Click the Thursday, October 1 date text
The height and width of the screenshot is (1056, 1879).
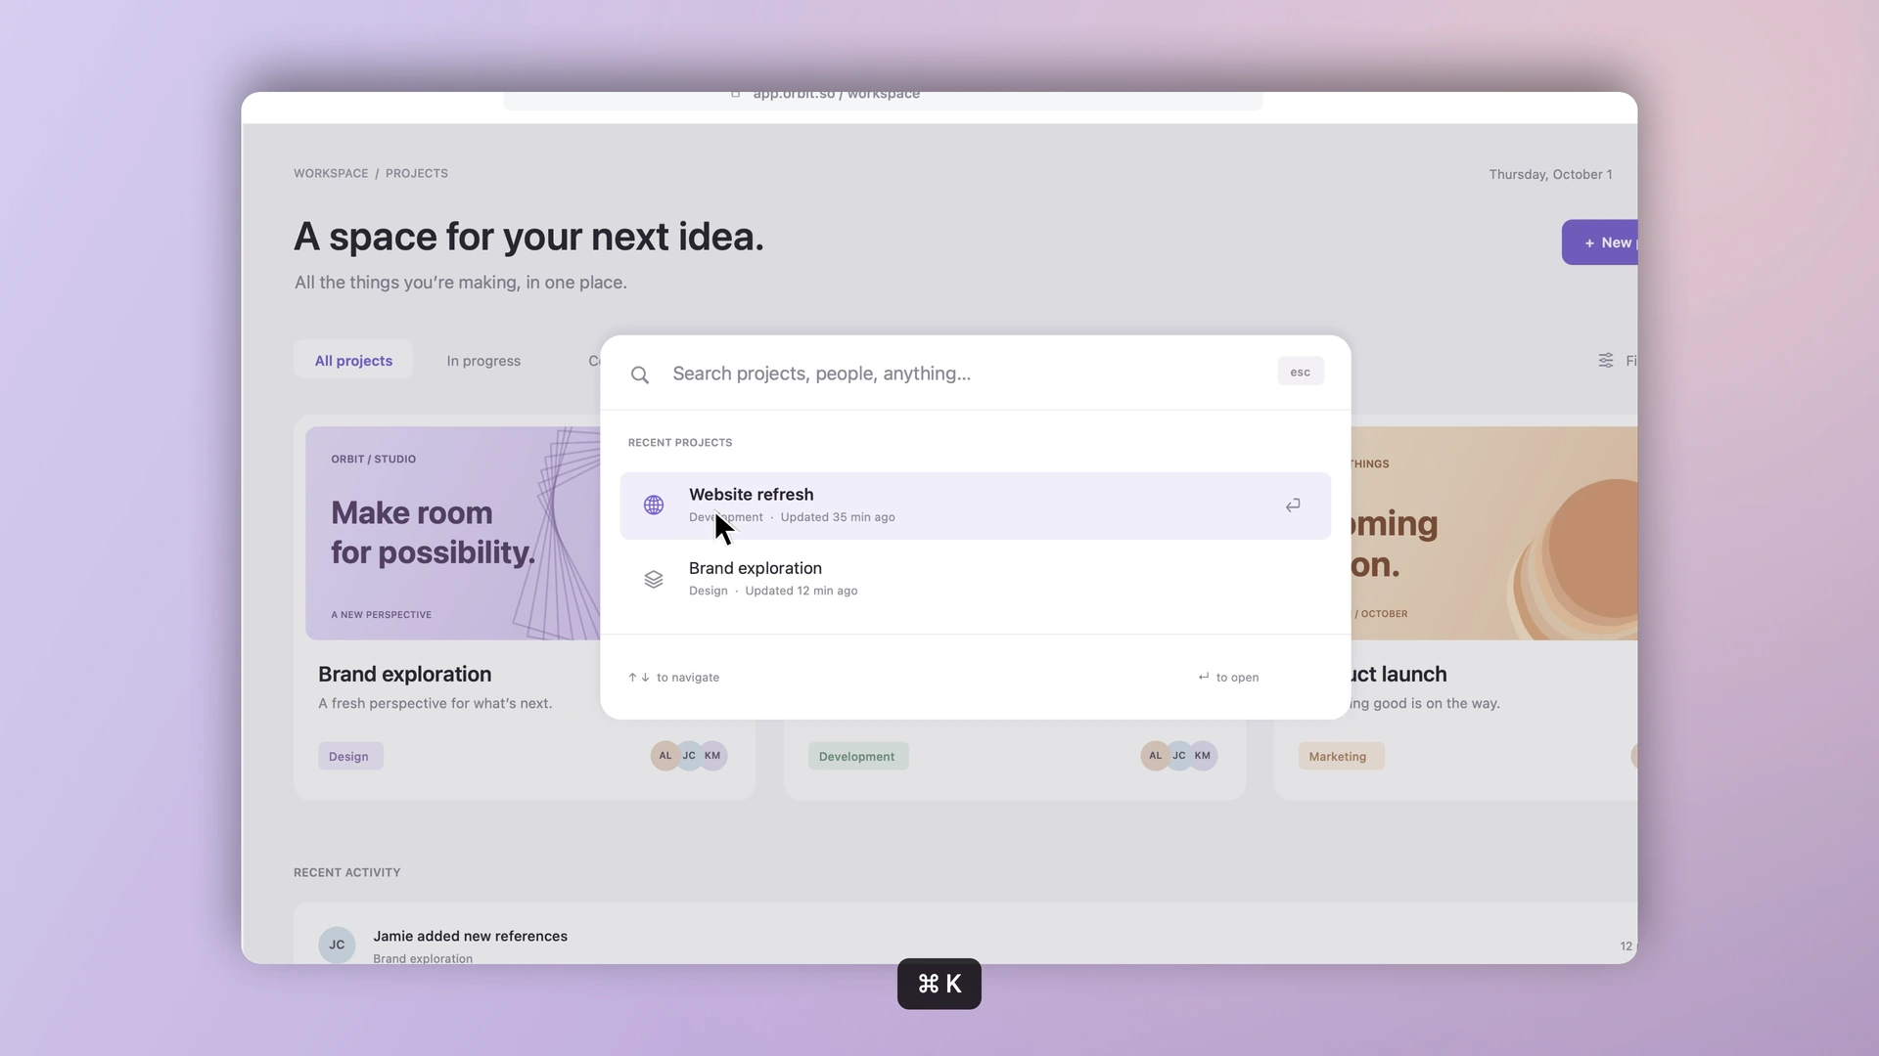(1550, 174)
